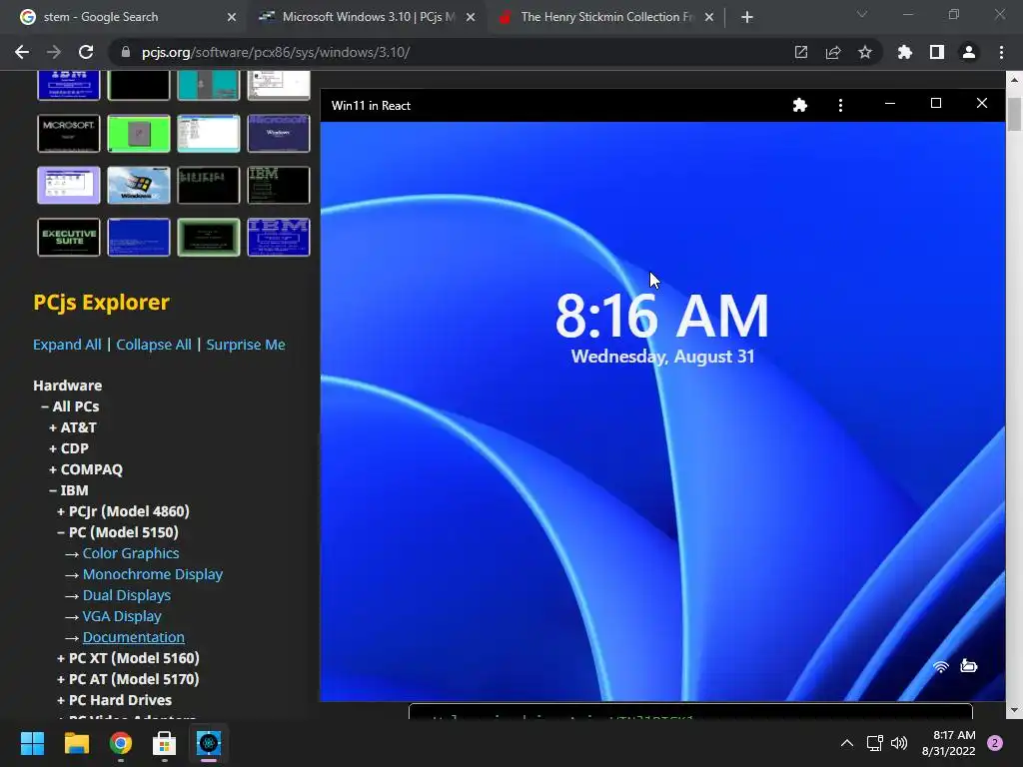Collapse the IBM tree node
The image size is (1023, 767).
(x=69, y=489)
